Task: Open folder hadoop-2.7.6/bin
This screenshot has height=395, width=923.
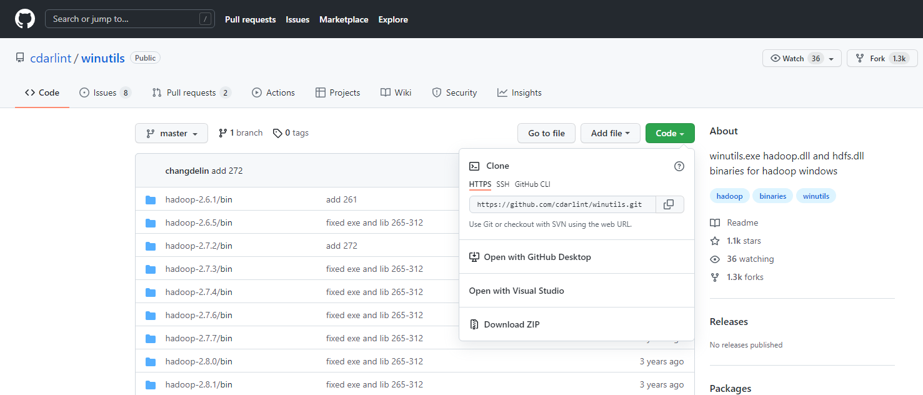Action: click(x=199, y=315)
